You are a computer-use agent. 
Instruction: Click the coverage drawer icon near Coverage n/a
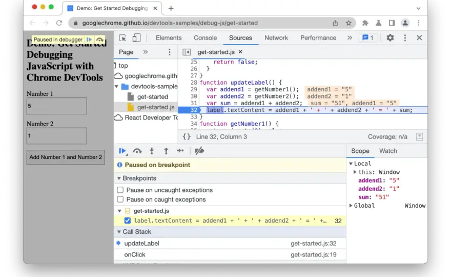pos(420,137)
